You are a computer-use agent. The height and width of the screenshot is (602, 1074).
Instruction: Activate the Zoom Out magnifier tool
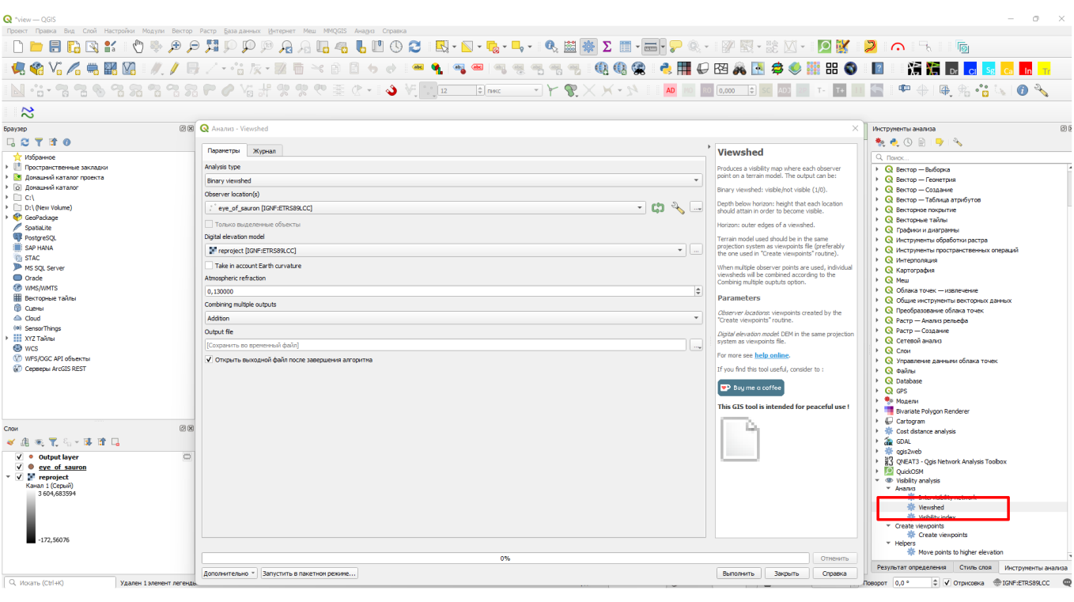tap(193, 47)
